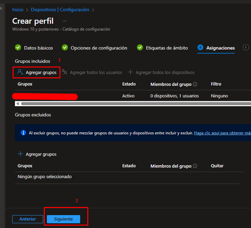Click the blue info icon in exclusion banner

pyautogui.click(x=24, y=133)
